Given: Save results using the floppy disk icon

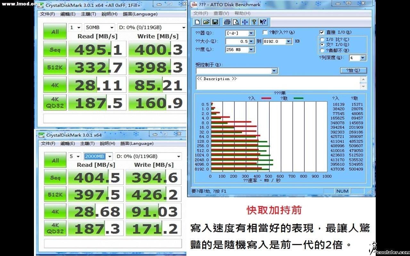Looking at the screenshot, I should (x=215, y=22).
